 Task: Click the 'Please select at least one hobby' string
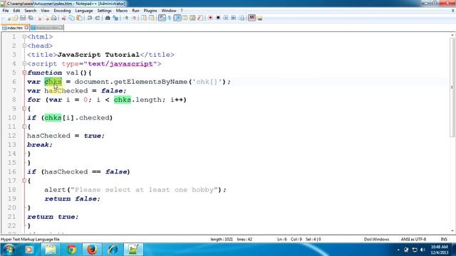tap(144, 190)
